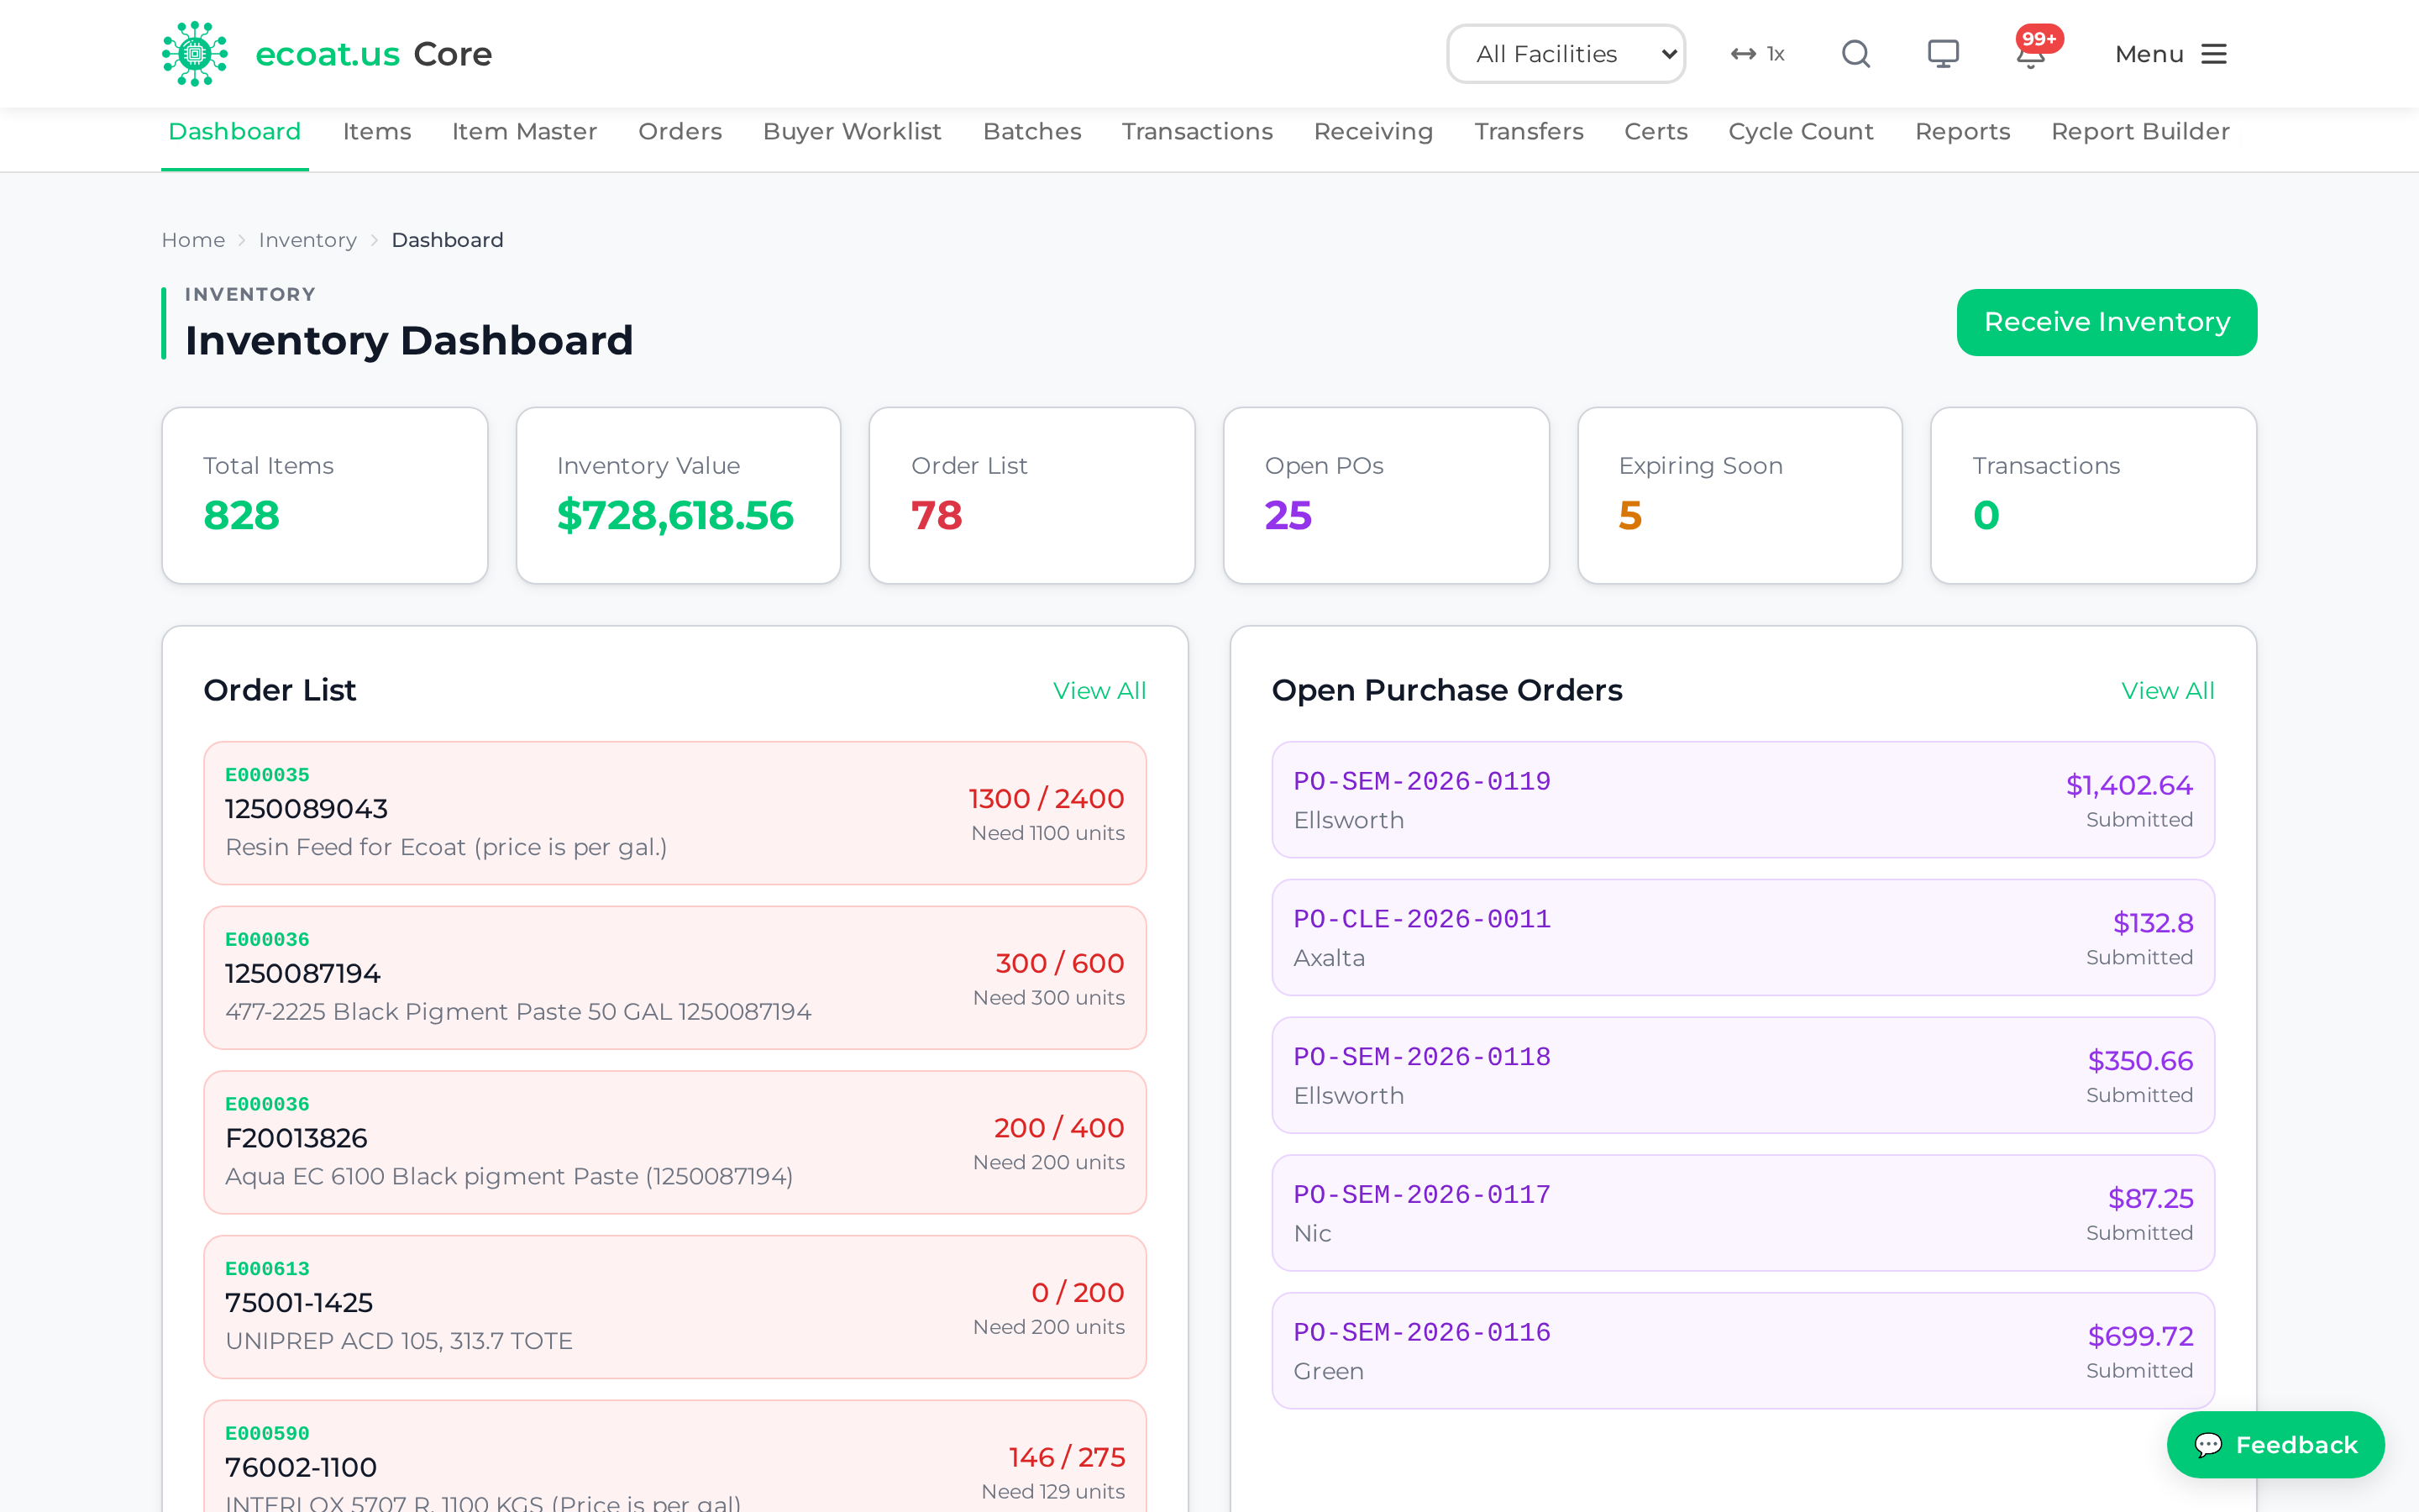Open the Expiring Soon card
The width and height of the screenshot is (2419, 1512).
click(1739, 495)
